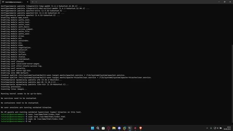Click 'No containers need to be restarted.' text
This screenshot has width=233, height=131.
click(20, 103)
